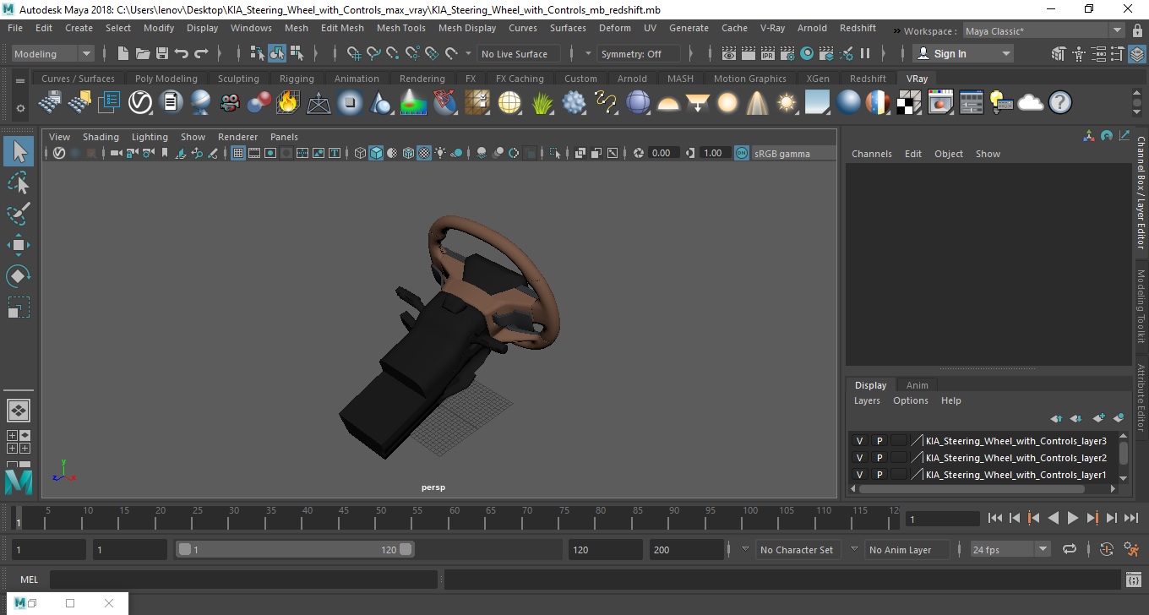Toggle visibility V of KIA layer3

[859, 441]
